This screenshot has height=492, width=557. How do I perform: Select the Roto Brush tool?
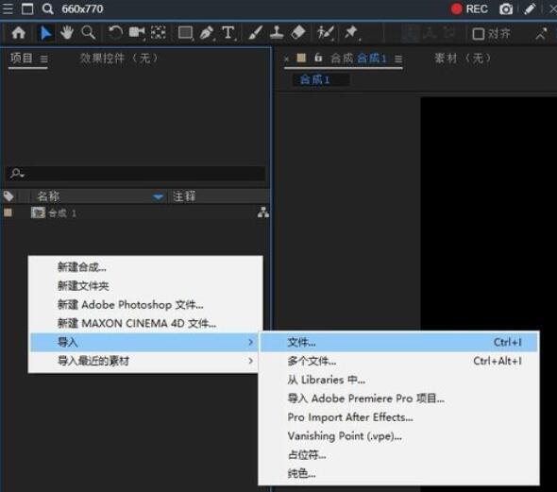[x=326, y=33]
